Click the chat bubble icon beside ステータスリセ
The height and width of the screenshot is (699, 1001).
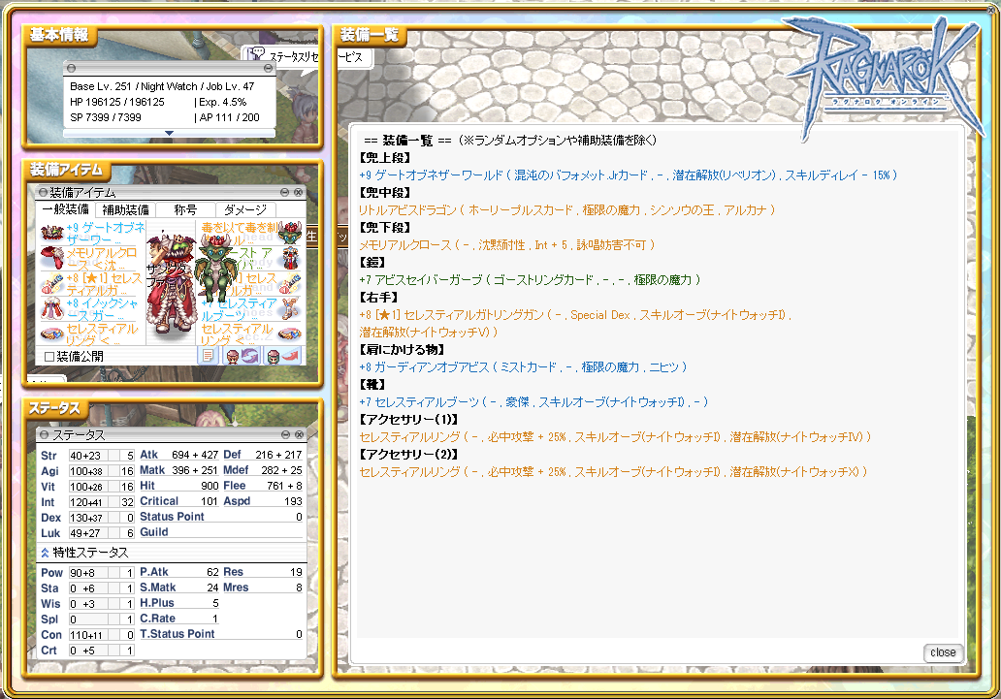click(257, 53)
